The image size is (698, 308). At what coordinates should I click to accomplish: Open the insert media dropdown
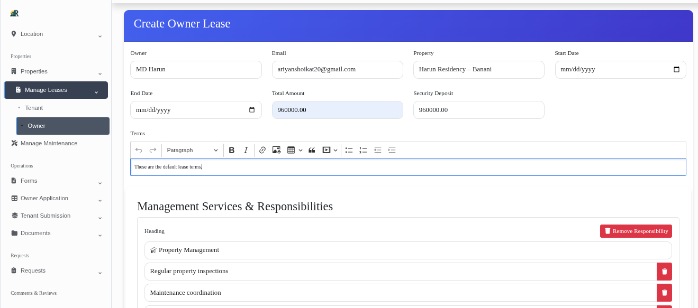click(330, 151)
